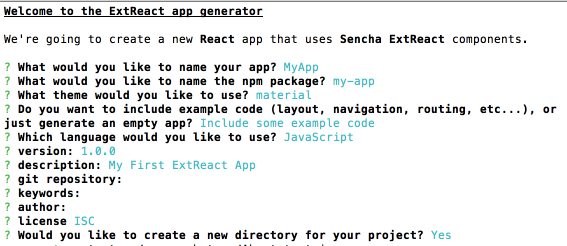Select the bold word 'React' in the intro line
The image size is (567, 246).
217,38
